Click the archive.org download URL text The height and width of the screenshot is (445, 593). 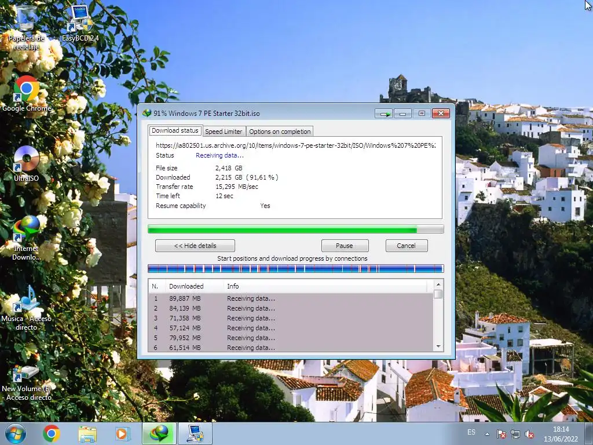pos(296,145)
